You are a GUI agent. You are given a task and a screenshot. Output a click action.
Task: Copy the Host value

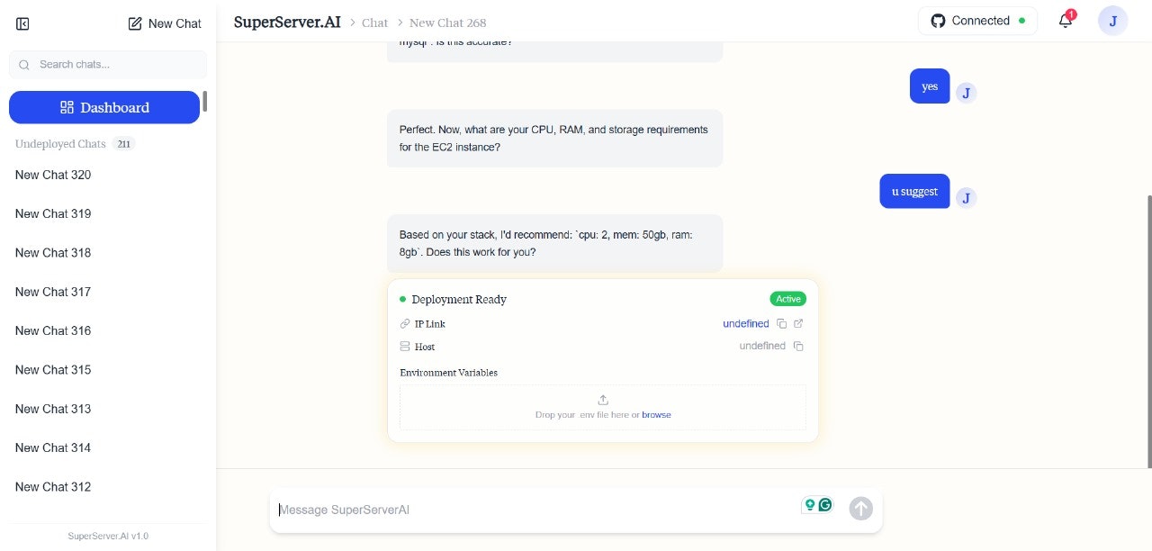point(797,346)
